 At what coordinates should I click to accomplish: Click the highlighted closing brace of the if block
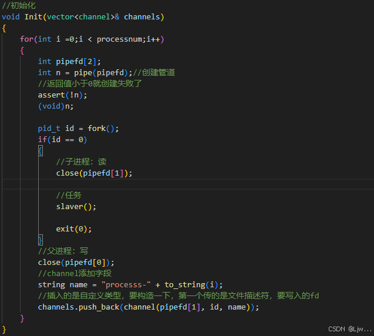(41, 240)
